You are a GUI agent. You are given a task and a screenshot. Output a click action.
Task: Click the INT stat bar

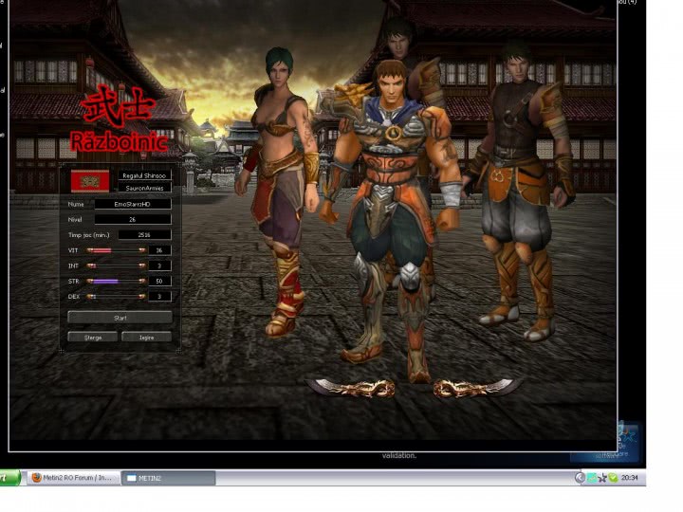coord(116,265)
